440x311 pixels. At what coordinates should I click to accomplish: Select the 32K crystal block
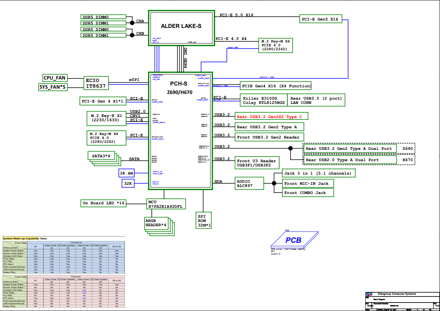click(x=128, y=183)
